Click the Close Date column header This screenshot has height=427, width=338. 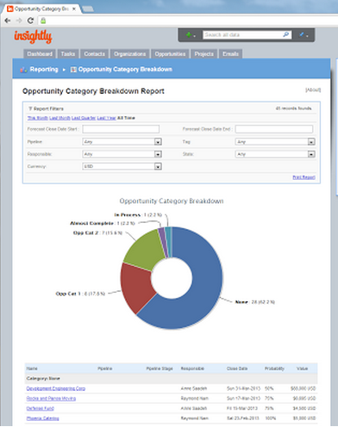click(x=237, y=368)
